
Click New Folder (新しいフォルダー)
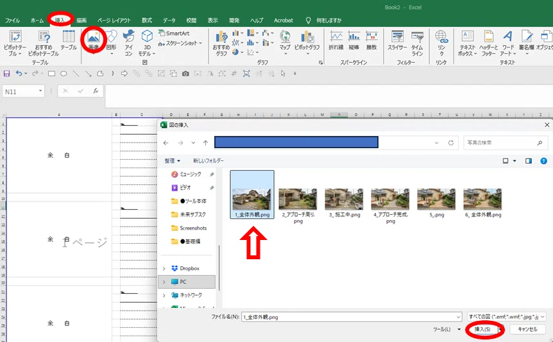click(208, 161)
